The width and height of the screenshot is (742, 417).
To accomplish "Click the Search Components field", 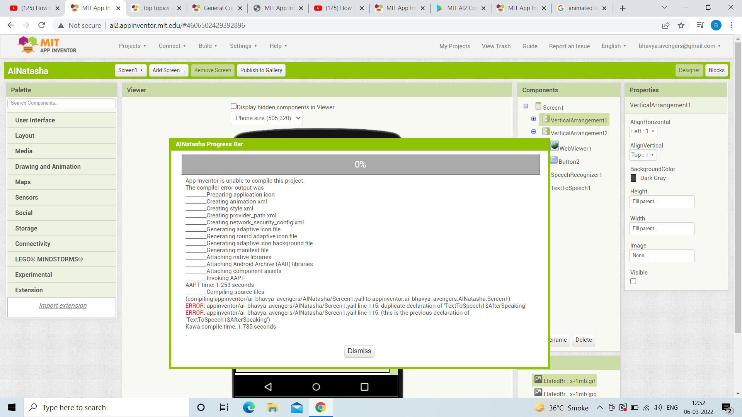I will pos(61,103).
